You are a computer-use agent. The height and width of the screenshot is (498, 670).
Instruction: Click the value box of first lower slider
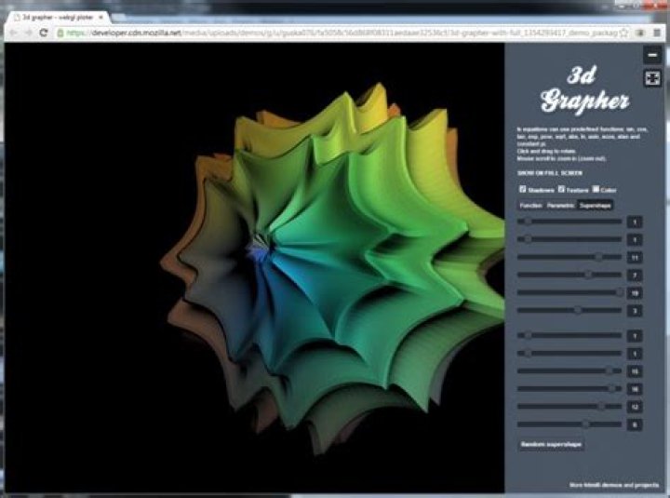click(x=635, y=336)
